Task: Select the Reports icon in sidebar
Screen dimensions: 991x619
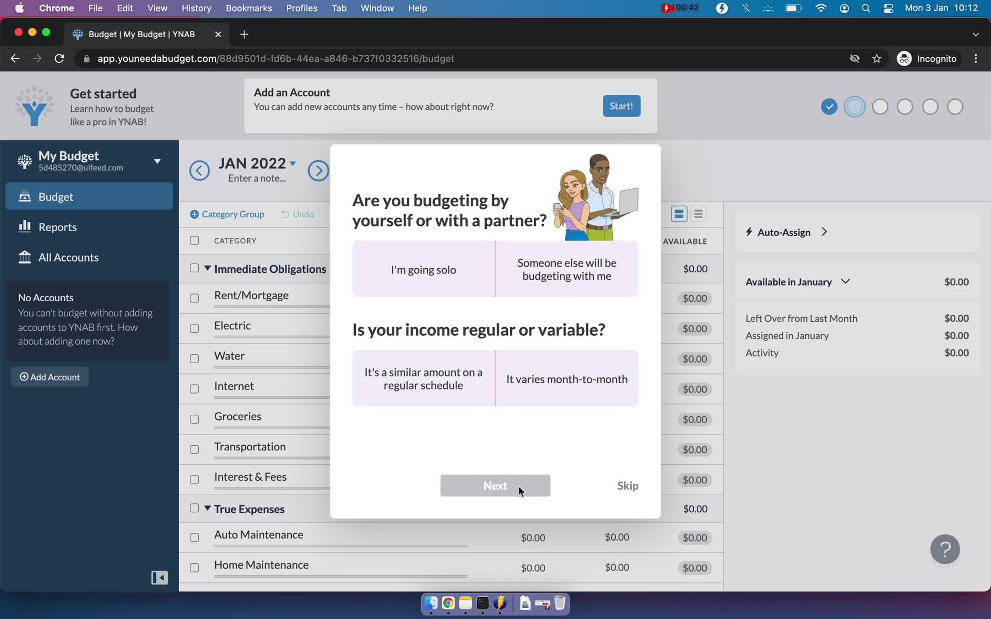Action: coord(24,226)
